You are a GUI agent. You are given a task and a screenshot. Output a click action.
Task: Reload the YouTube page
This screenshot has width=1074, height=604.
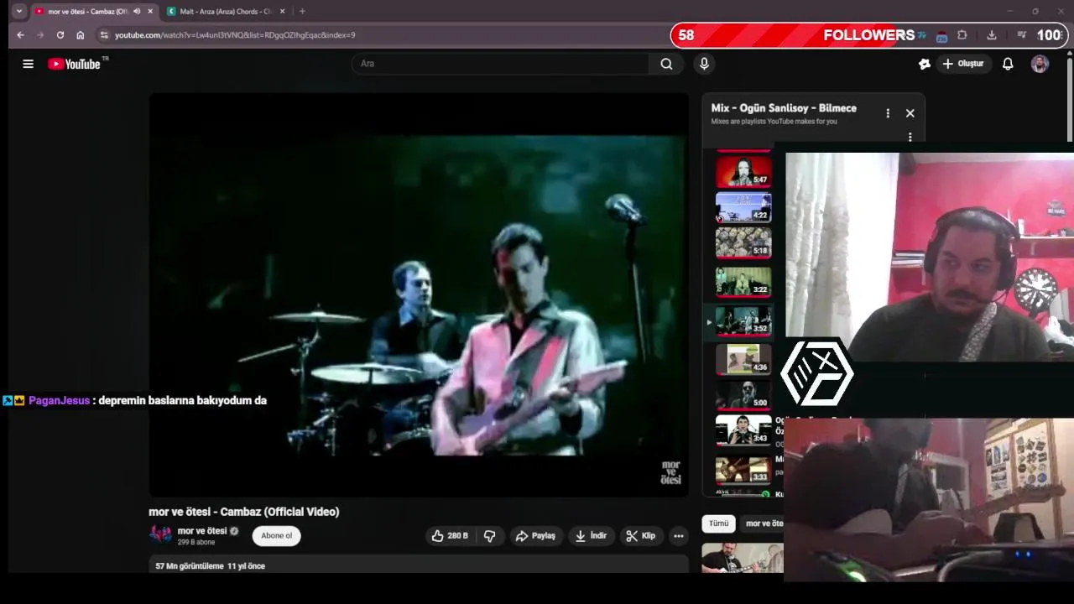60,35
